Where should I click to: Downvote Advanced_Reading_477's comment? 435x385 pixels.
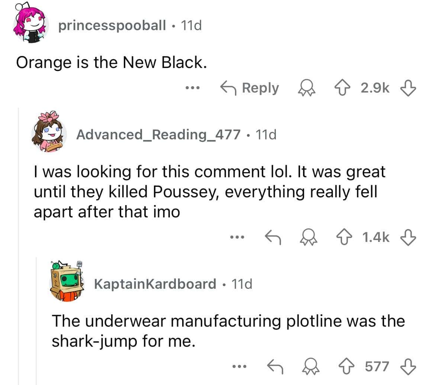point(408,237)
